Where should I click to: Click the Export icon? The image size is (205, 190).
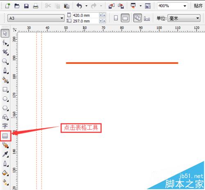point(121,6)
